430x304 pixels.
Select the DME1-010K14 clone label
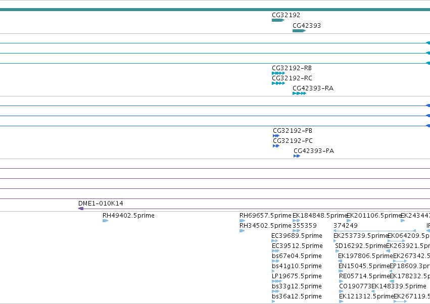click(x=101, y=204)
